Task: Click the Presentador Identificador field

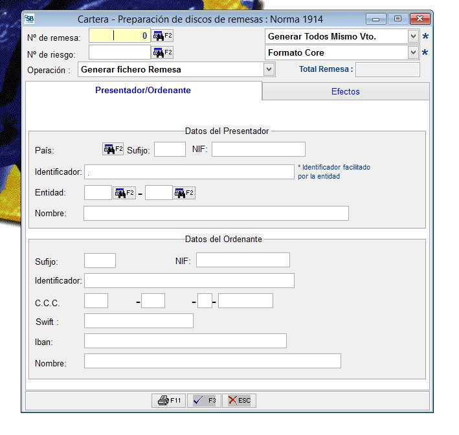Action: tap(189, 172)
